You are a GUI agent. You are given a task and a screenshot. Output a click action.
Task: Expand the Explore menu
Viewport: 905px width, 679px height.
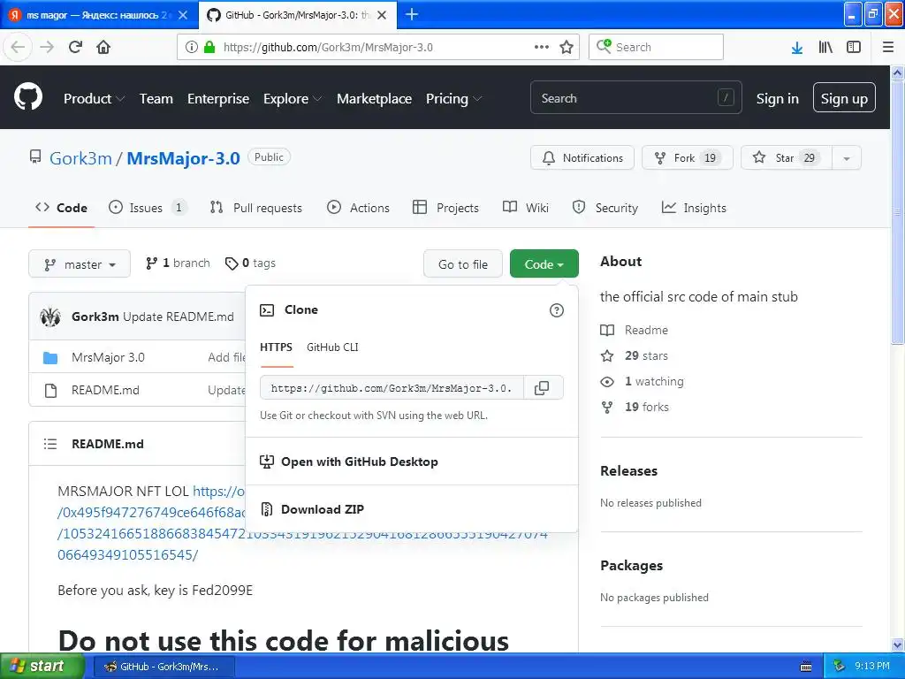292,99
